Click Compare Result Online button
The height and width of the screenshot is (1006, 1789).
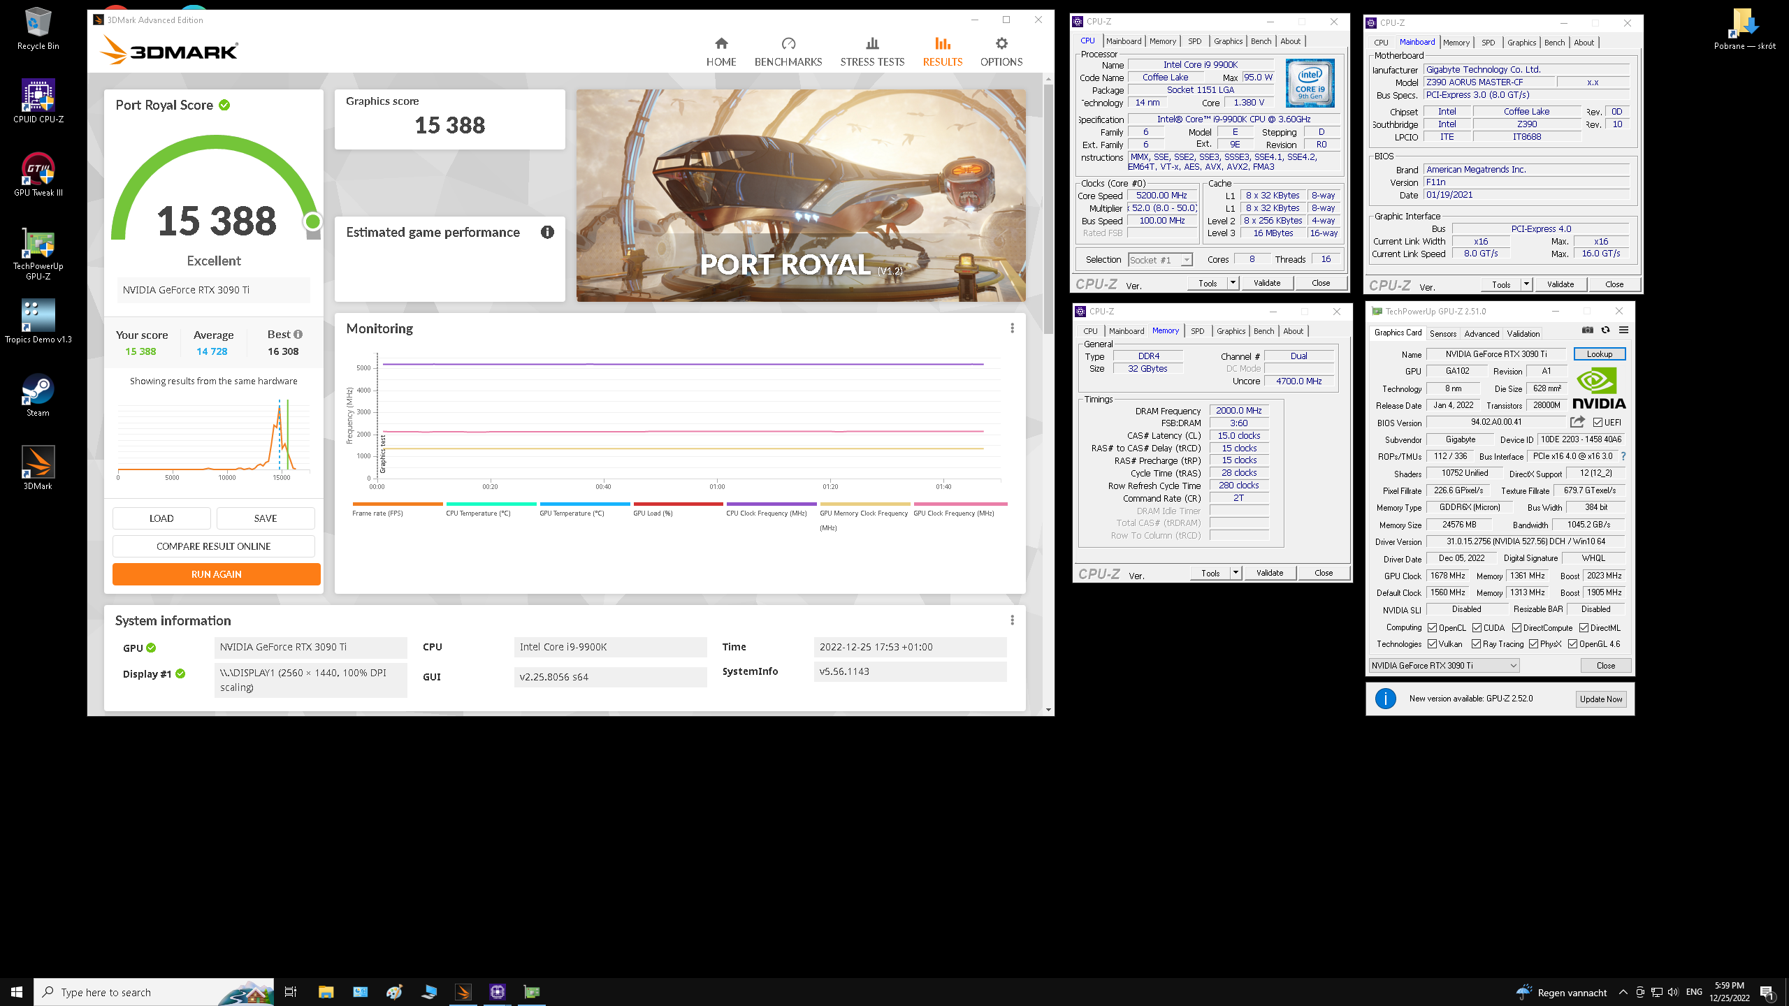(214, 546)
